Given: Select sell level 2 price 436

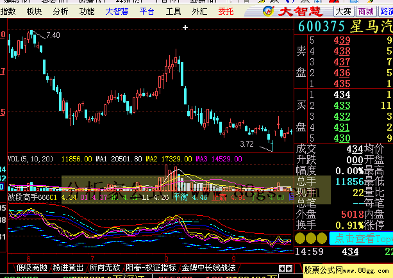Looking at the screenshot, I should point(342,73).
